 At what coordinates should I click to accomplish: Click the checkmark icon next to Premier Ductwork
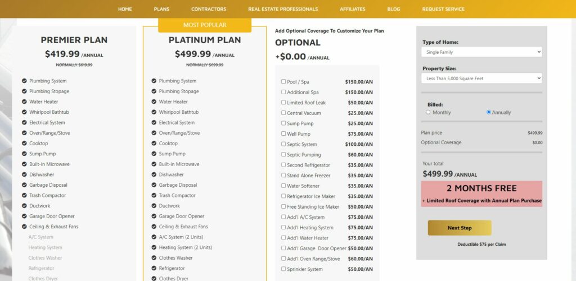click(24, 206)
